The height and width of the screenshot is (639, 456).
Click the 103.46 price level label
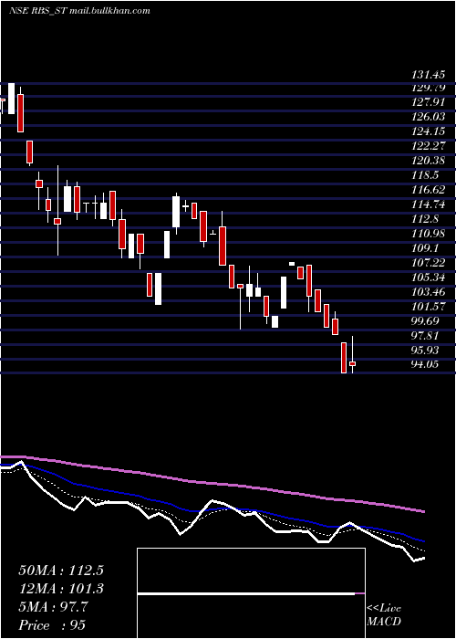pyautogui.click(x=429, y=292)
